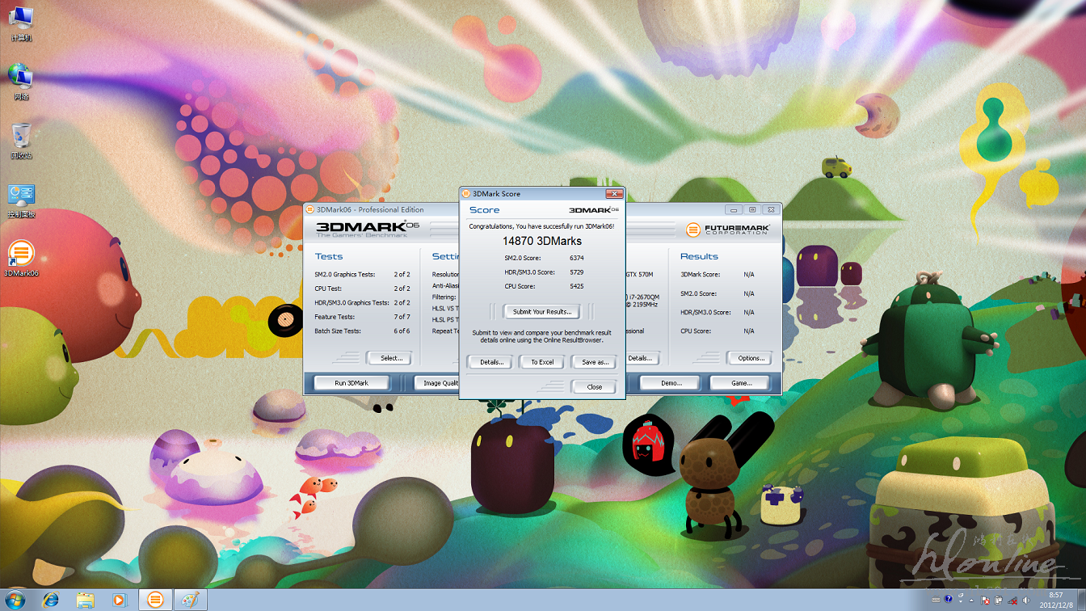Show hidden tray icons arrow
The height and width of the screenshot is (611, 1086).
click(x=973, y=600)
